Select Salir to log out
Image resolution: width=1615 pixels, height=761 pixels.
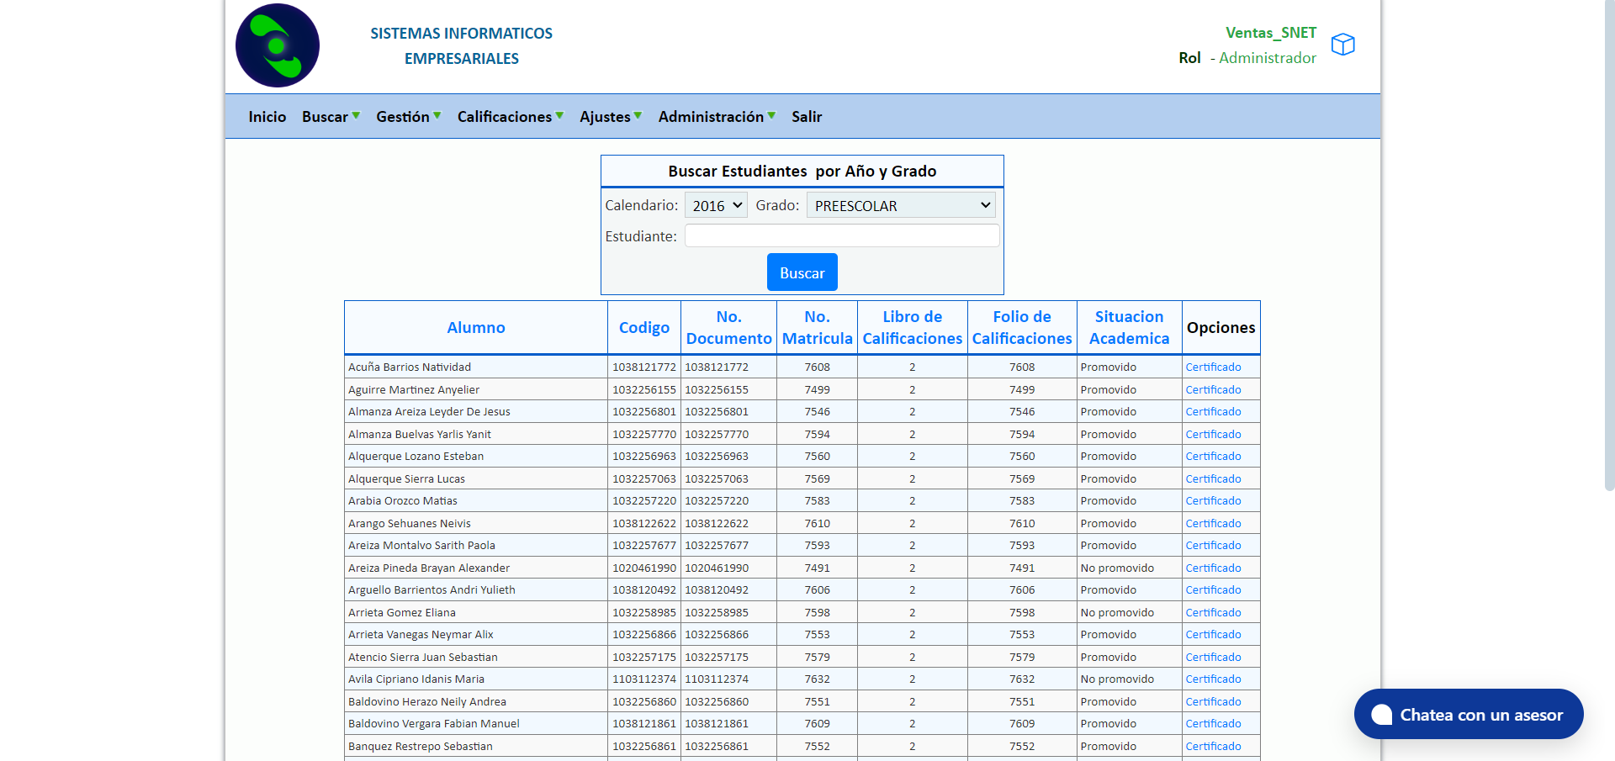[807, 117]
